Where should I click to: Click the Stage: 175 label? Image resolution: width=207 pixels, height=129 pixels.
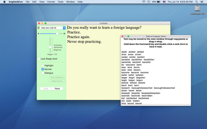[x=52, y=54]
